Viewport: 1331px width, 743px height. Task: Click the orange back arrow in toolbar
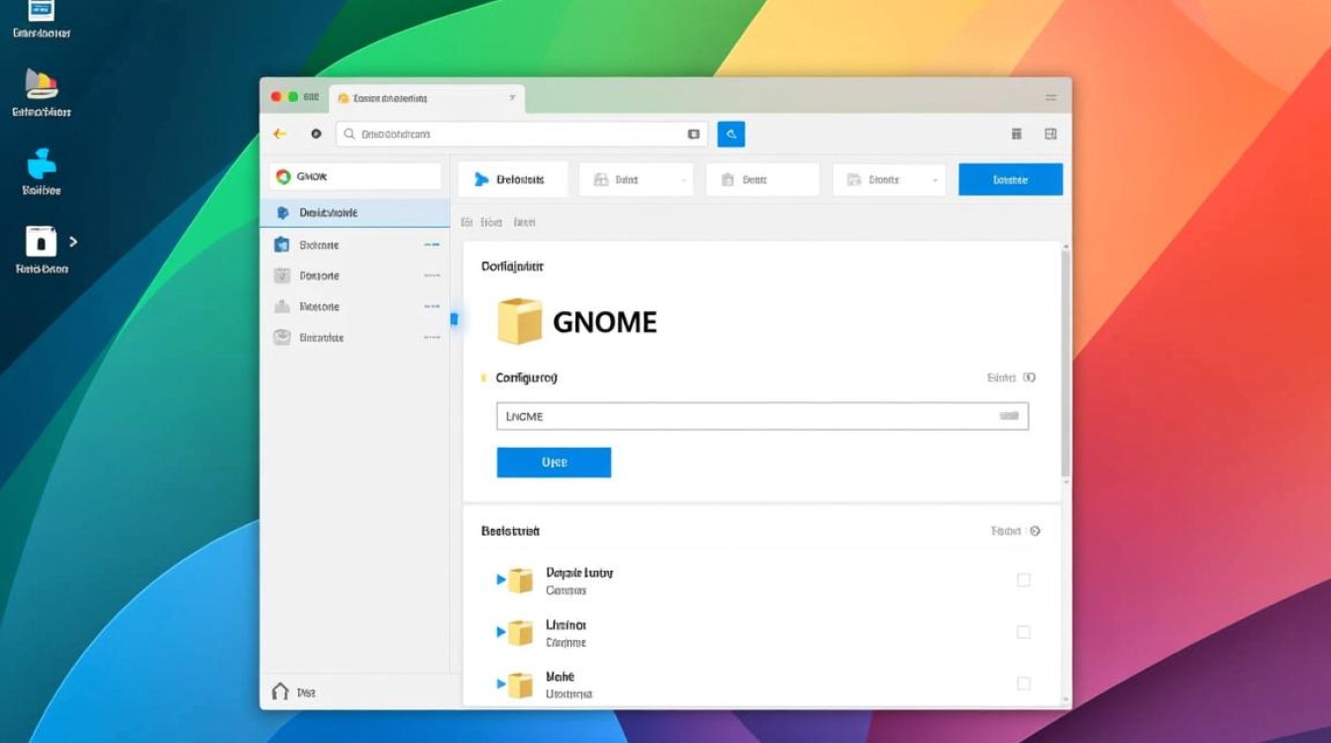[x=280, y=134]
